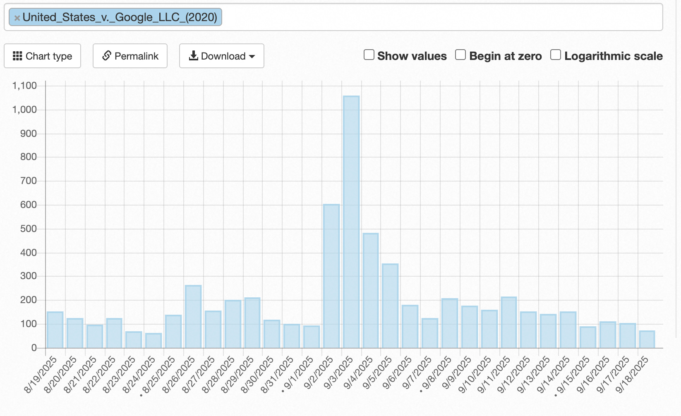
Task: Pick the 8/26/2025 bar
Action: point(193,317)
